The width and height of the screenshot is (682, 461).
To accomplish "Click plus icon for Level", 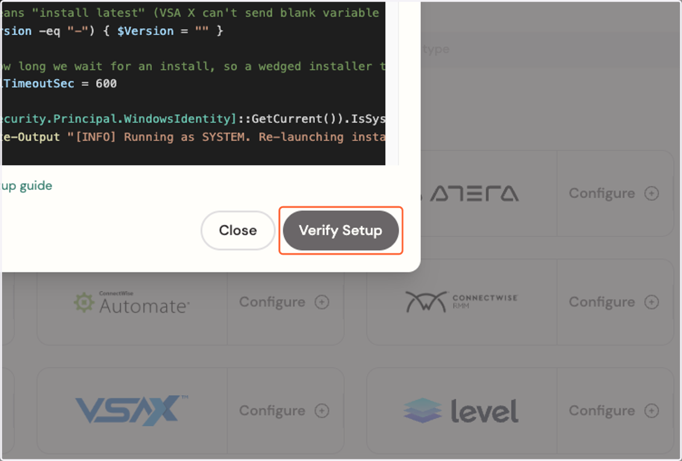I will [x=651, y=410].
